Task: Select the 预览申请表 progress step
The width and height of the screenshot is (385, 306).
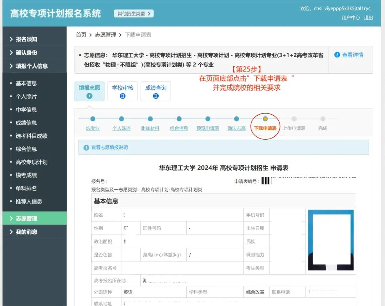Action: tap(207, 128)
